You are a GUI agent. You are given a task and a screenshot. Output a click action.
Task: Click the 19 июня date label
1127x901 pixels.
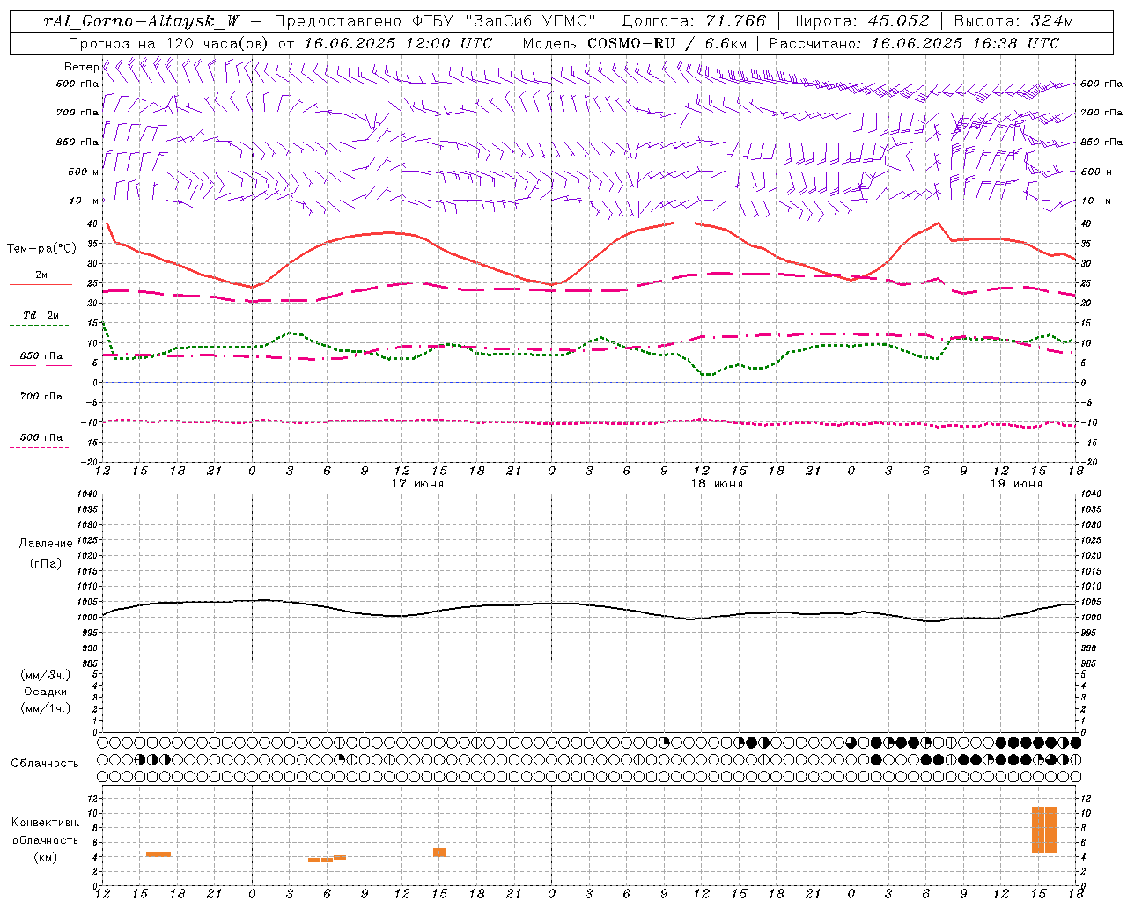pyautogui.click(x=1016, y=484)
